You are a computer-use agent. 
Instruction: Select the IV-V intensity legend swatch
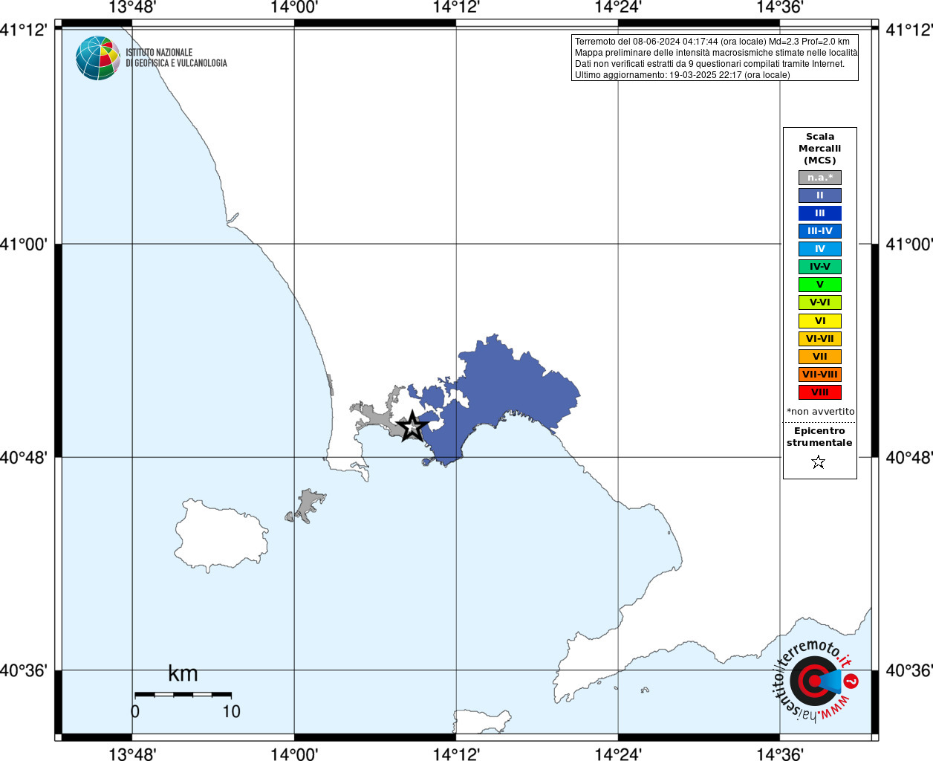[820, 267]
